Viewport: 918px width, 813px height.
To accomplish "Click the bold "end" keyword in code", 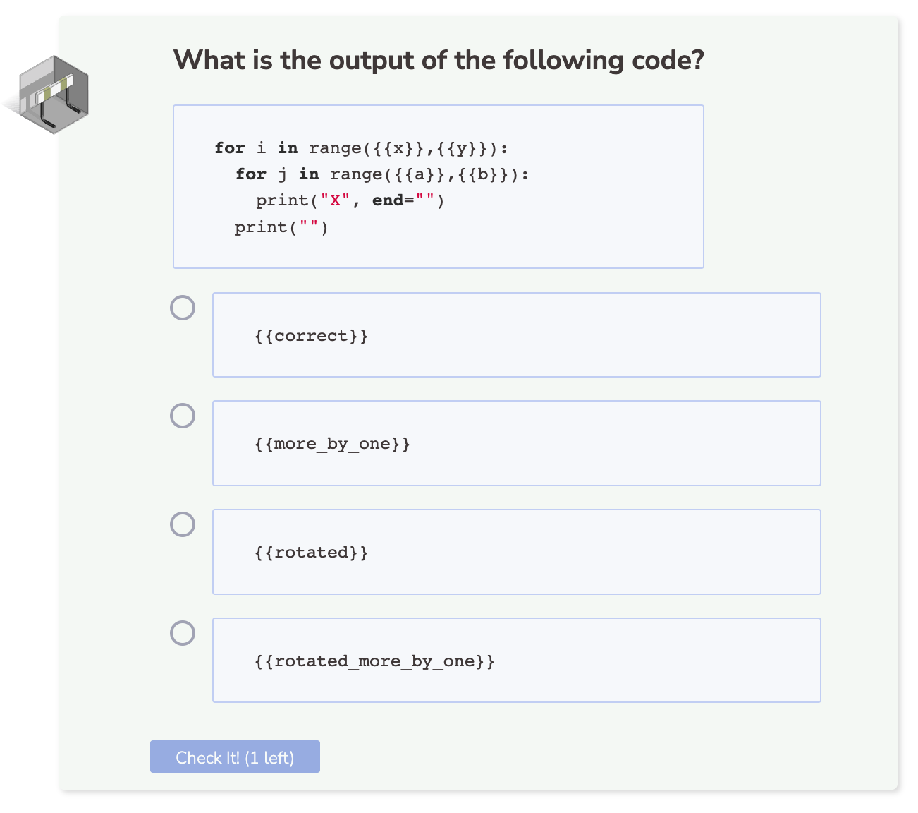I will (x=388, y=200).
